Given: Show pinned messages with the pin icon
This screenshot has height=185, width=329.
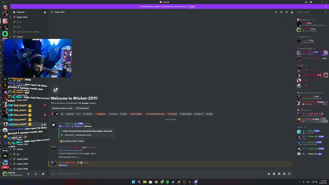Looking at the screenshot, I should [287, 12].
